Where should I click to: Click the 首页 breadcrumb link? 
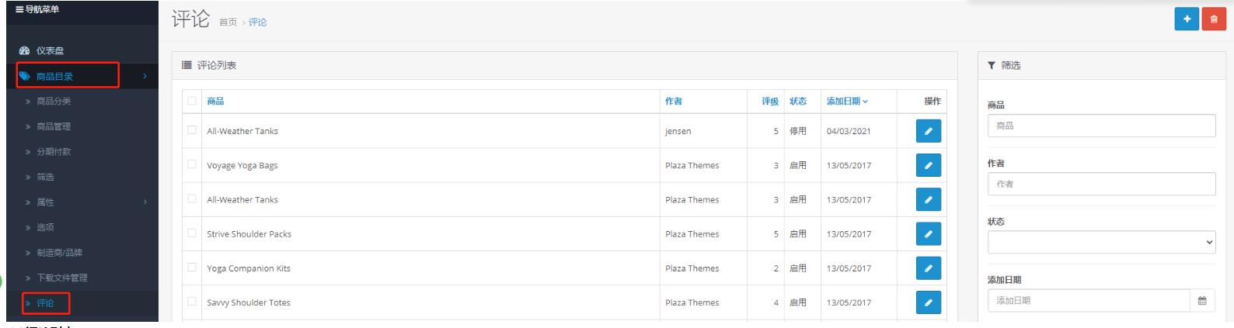pyautogui.click(x=228, y=22)
